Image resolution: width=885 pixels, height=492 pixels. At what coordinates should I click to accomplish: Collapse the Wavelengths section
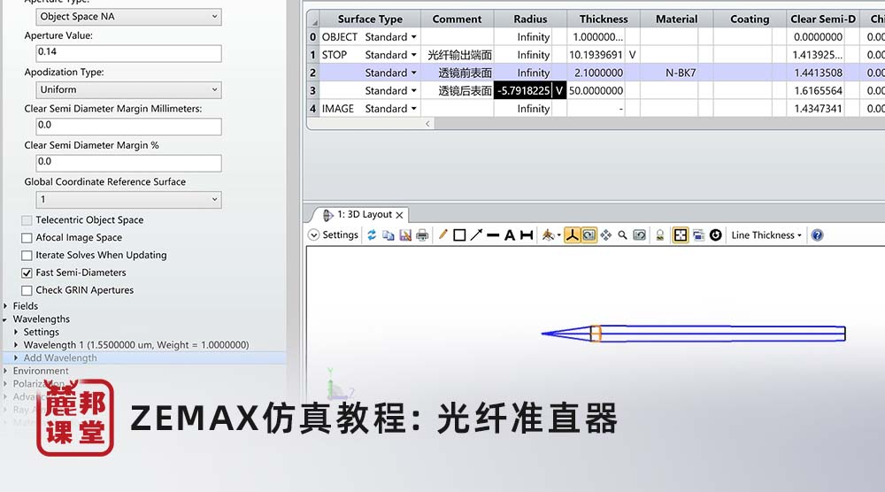coord(5,319)
